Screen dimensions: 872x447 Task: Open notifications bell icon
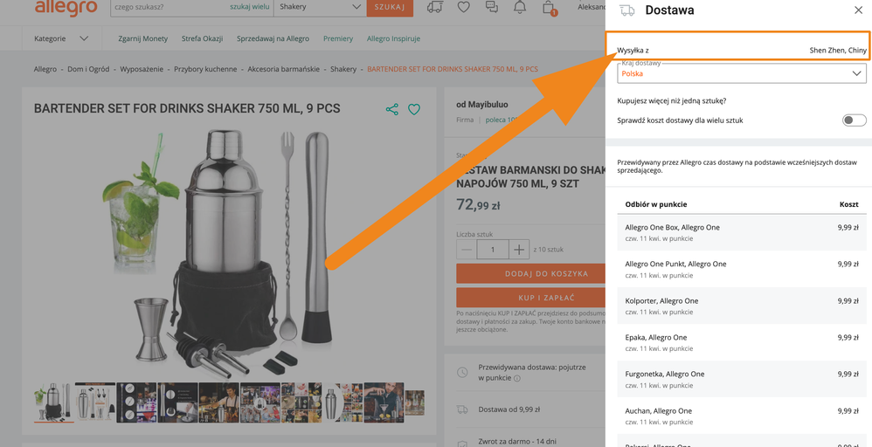click(519, 8)
